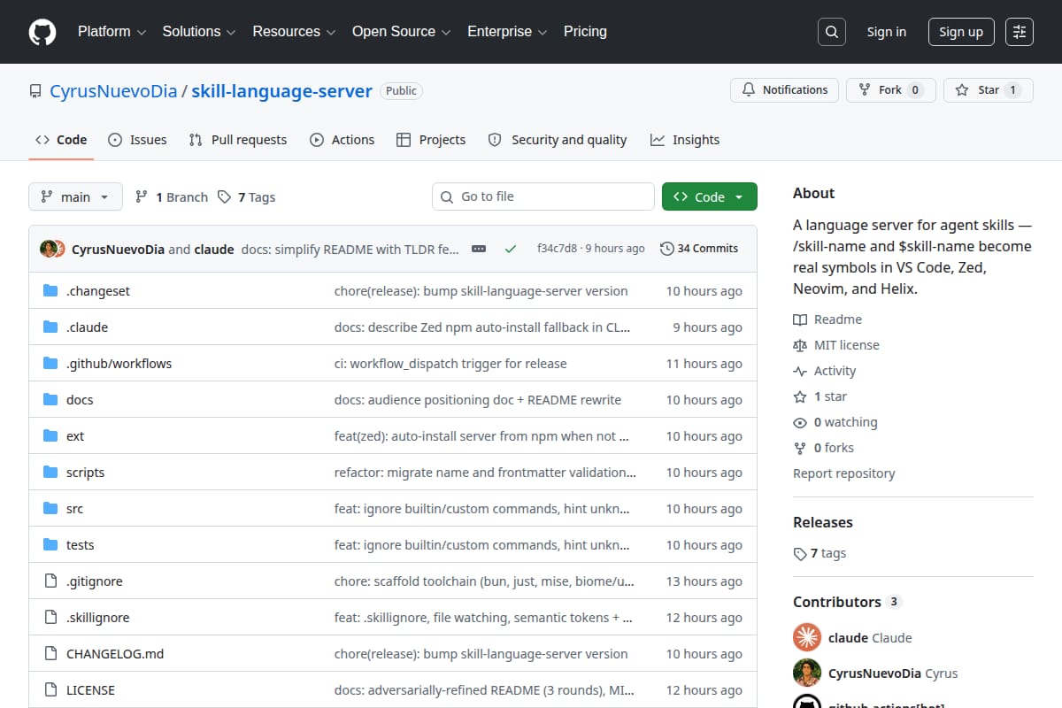Open the "docs: audience positioning doc + README rewrite" commit
The height and width of the screenshot is (708, 1062).
coord(478,400)
